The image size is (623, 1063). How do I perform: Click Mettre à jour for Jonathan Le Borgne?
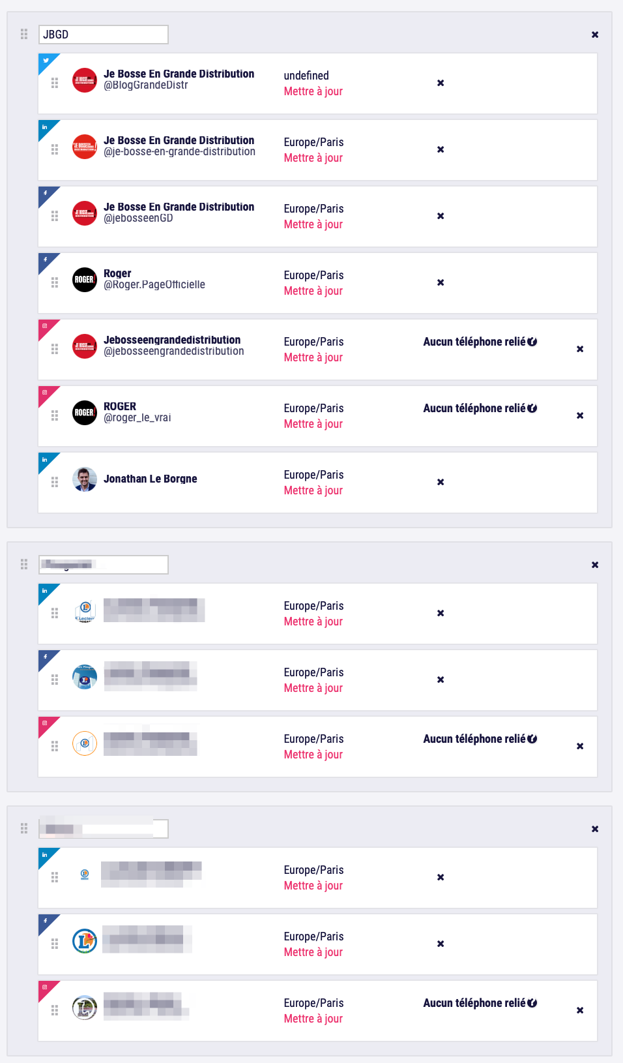click(313, 490)
